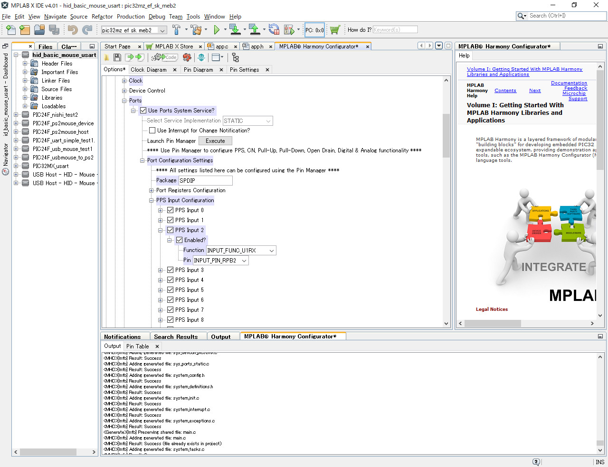Click the Microchip Support link
Viewport: 608px width, 467px height.
(575, 96)
